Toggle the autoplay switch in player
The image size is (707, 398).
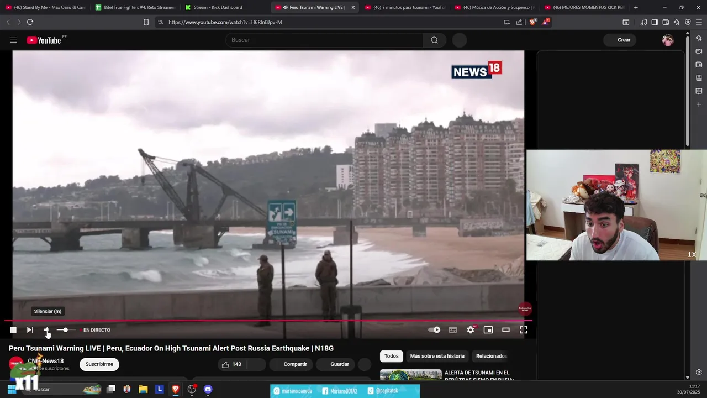(x=434, y=330)
